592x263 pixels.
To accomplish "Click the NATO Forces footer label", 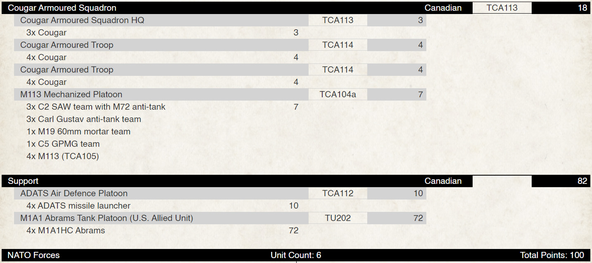I will click(33, 255).
